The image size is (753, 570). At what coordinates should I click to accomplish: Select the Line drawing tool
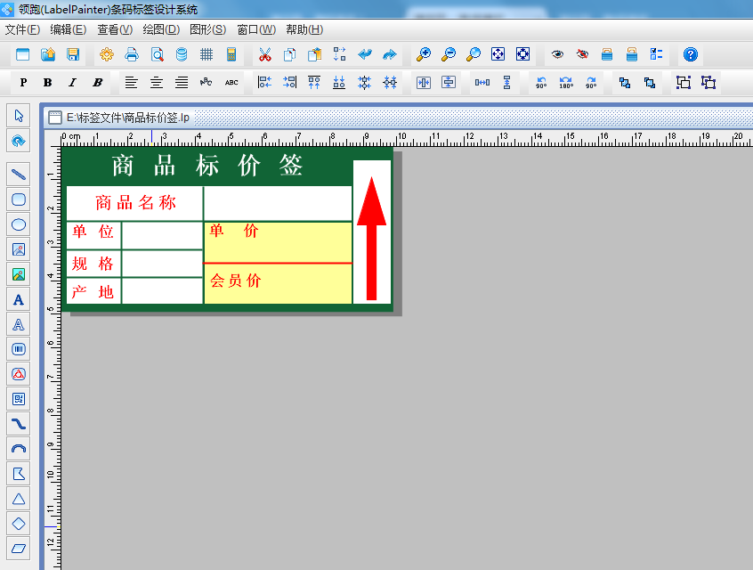click(x=19, y=174)
